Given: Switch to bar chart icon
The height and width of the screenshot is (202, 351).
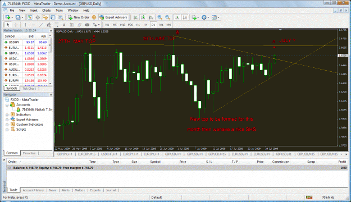Looking at the screenshot, I should [x=135, y=17].
